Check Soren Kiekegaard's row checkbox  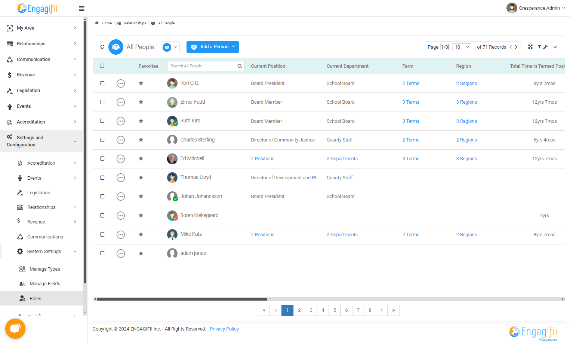[x=102, y=215]
